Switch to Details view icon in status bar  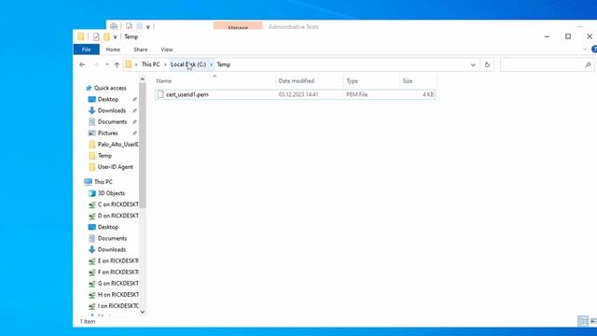[x=582, y=321]
